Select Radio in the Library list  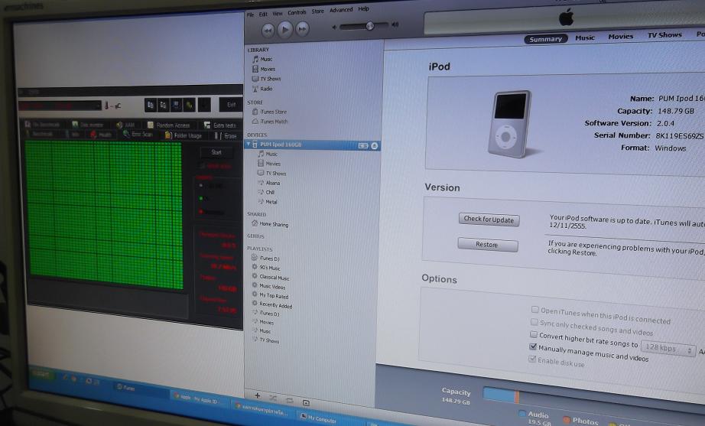click(x=265, y=89)
